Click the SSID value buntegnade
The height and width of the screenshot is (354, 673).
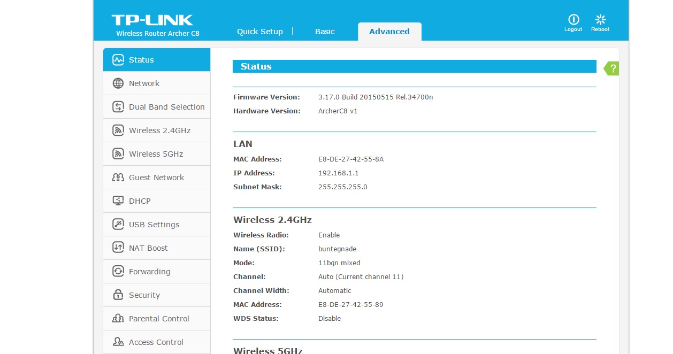337,249
